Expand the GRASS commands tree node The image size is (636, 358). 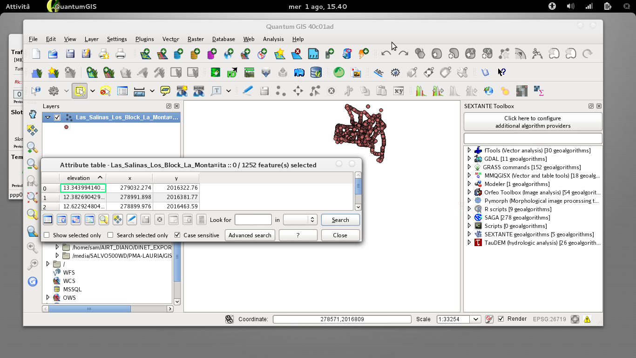469,167
